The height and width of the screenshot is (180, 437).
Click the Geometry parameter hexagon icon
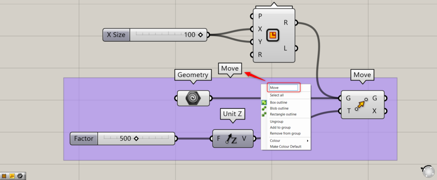pos(193,98)
